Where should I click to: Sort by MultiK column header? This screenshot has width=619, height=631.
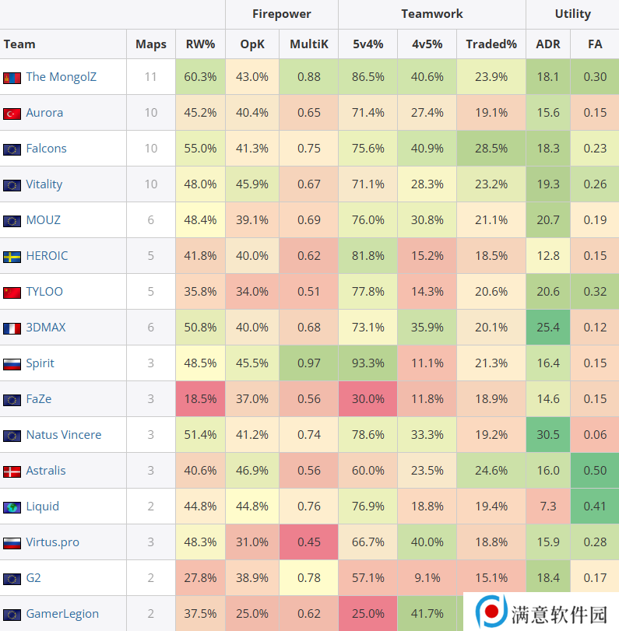(309, 44)
